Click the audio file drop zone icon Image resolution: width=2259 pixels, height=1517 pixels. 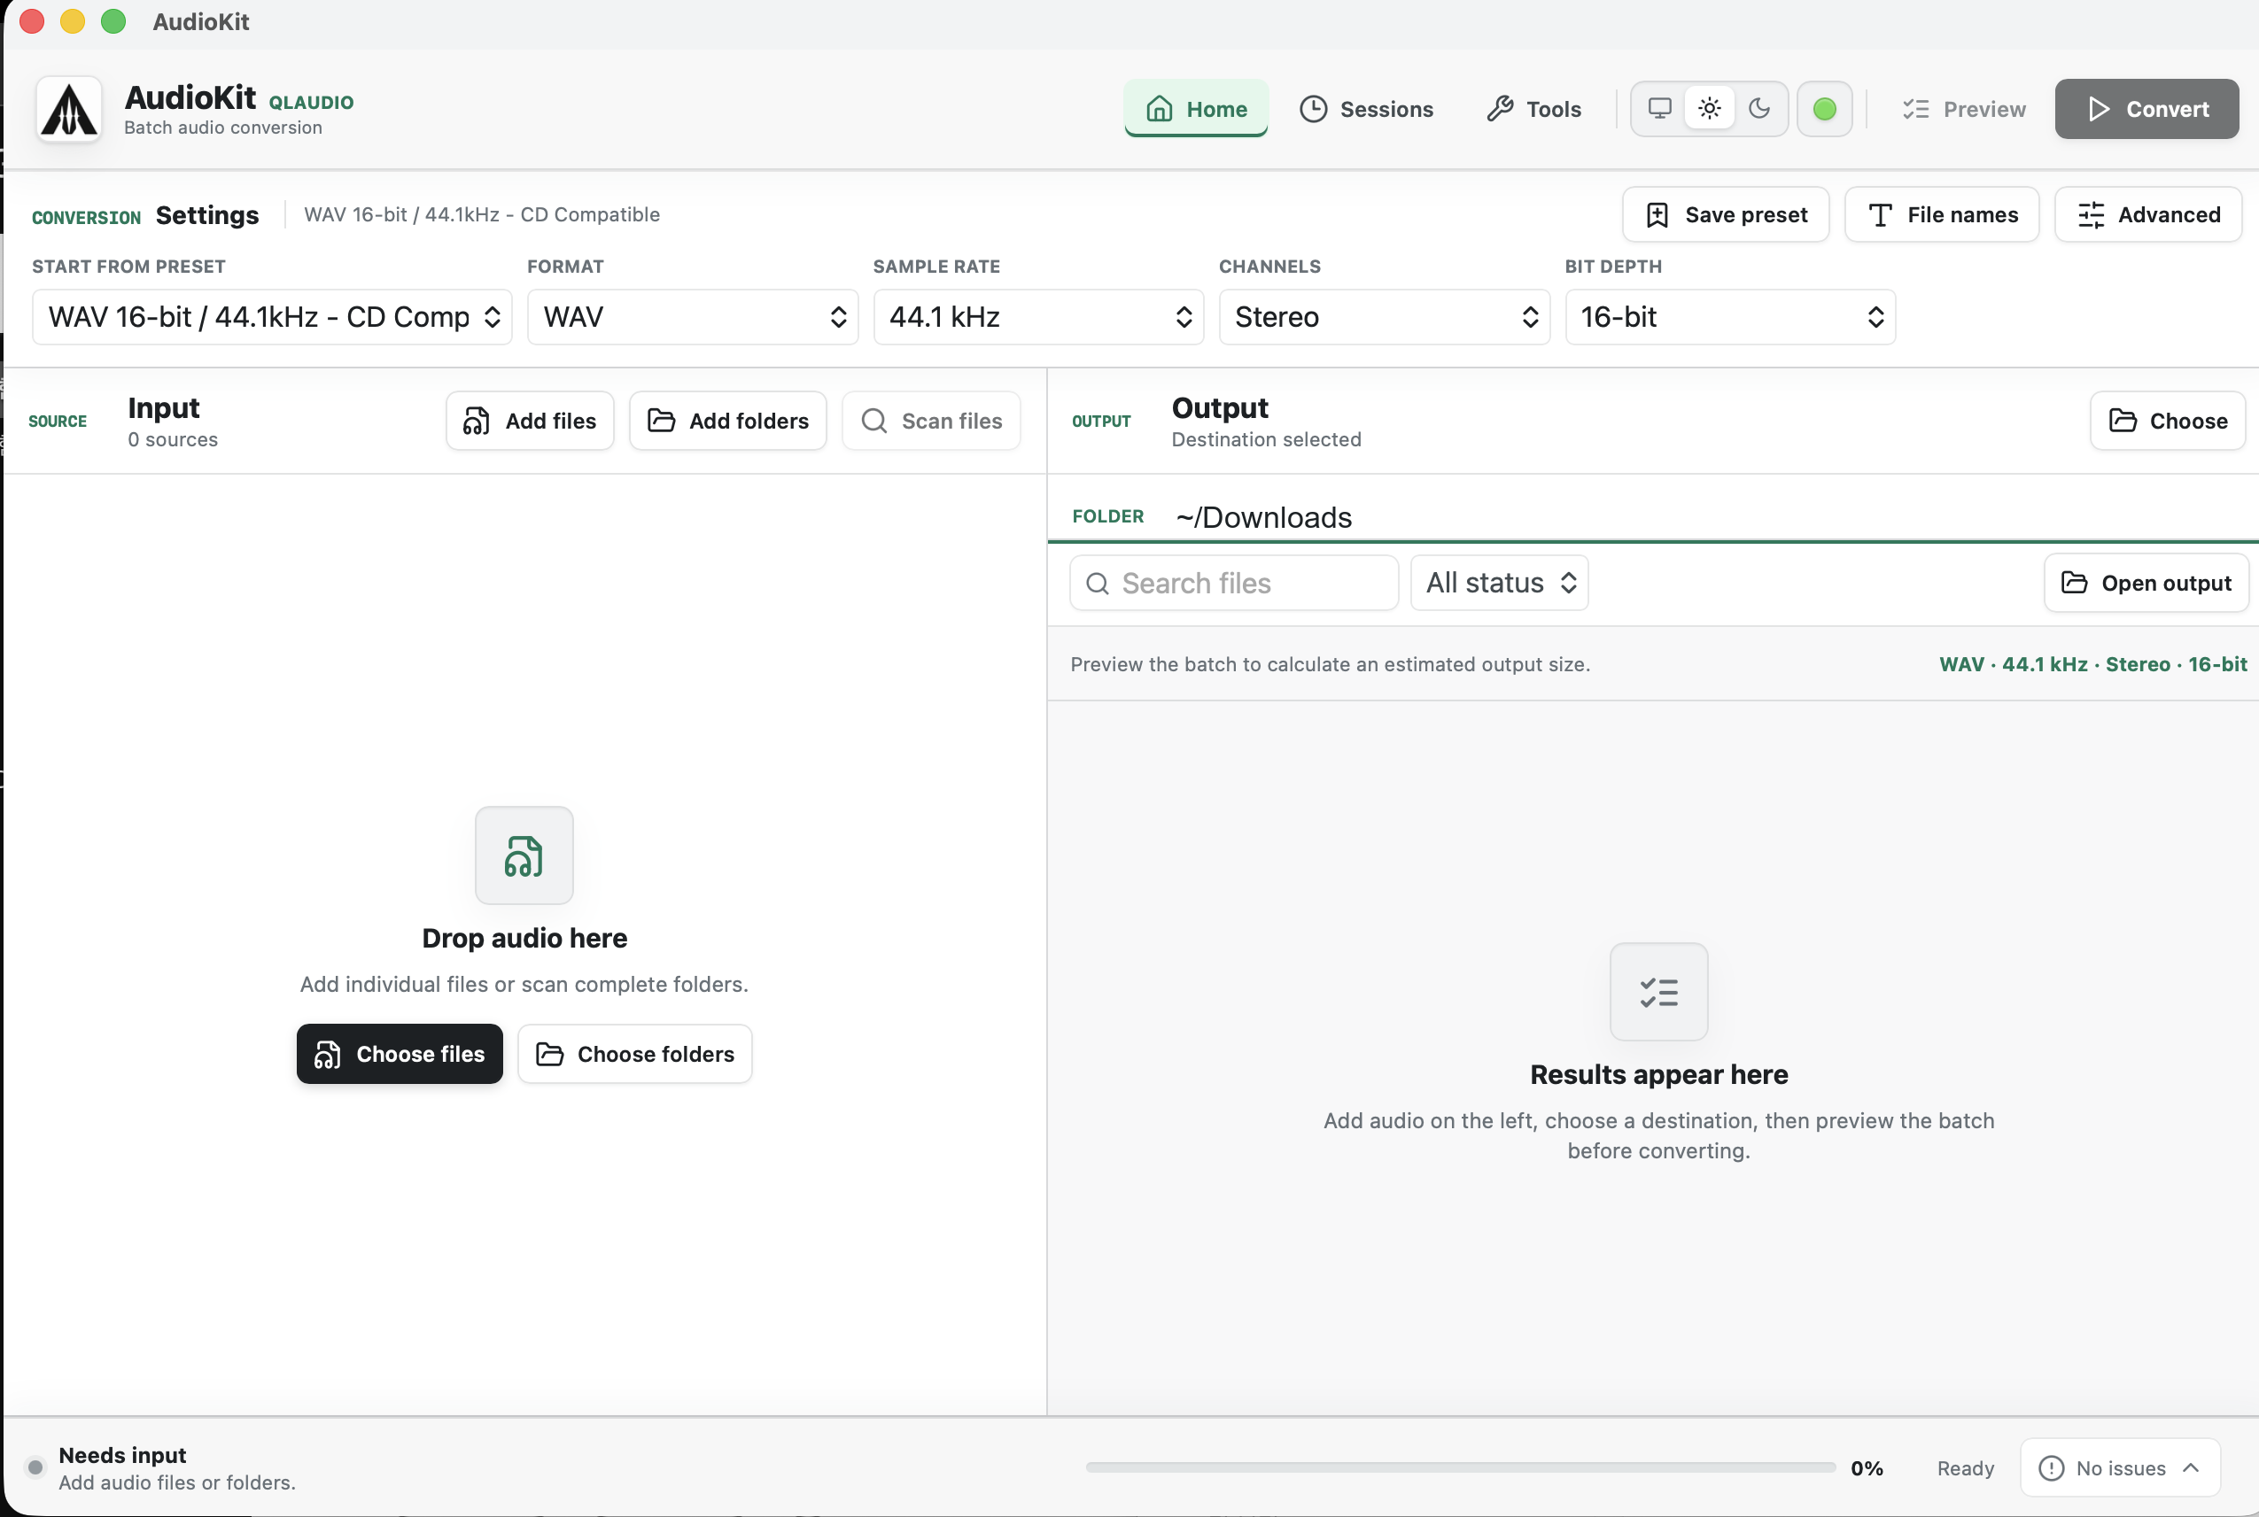[x=524, y=855]
